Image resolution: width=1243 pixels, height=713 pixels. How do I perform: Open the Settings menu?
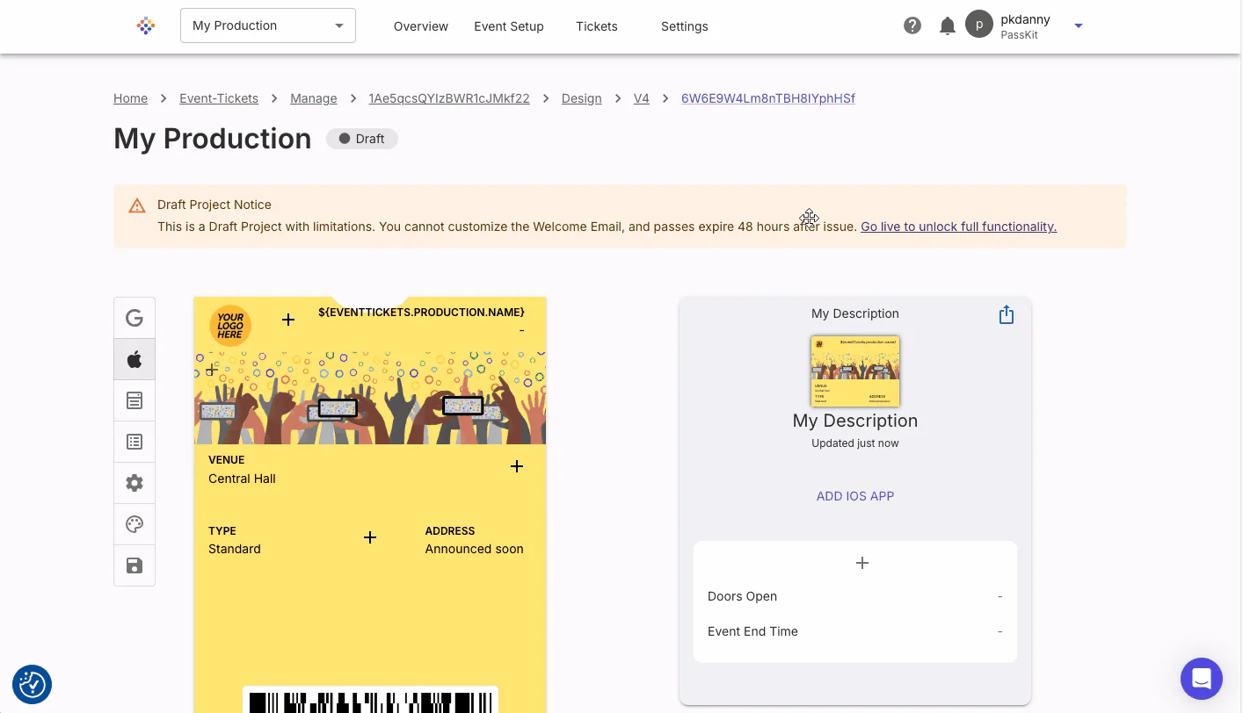[685, 26]
